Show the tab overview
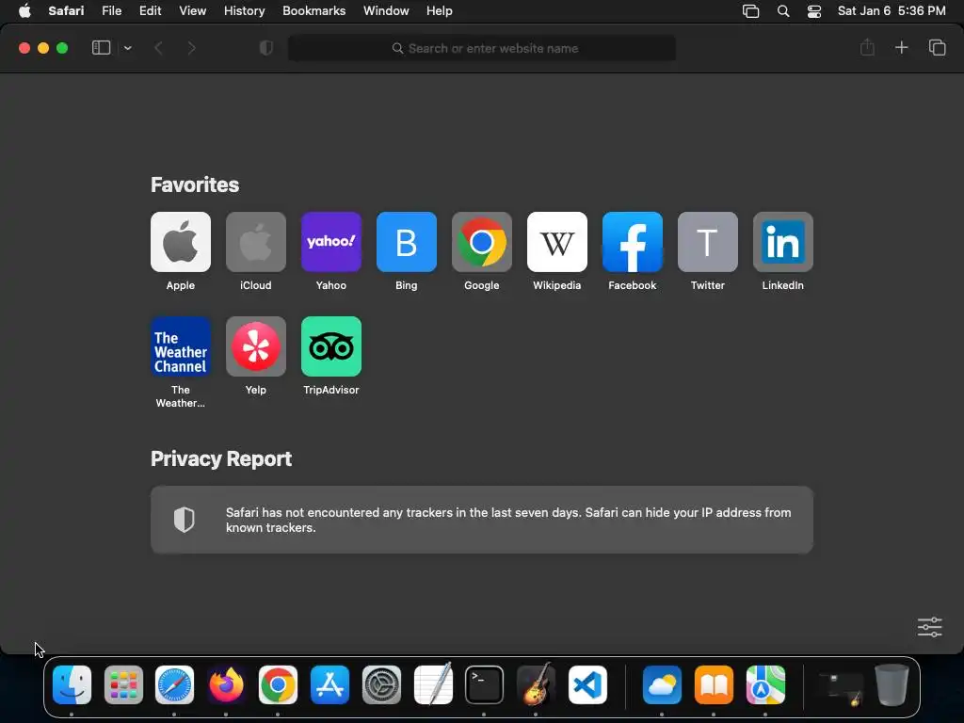964x723 pixels. (x=937, y=47)
